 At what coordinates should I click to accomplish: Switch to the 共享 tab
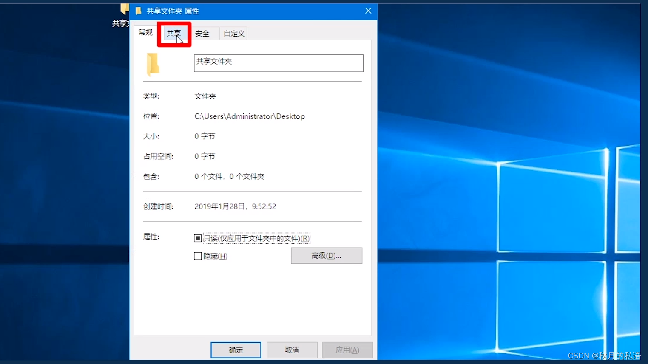coord(174,34)
